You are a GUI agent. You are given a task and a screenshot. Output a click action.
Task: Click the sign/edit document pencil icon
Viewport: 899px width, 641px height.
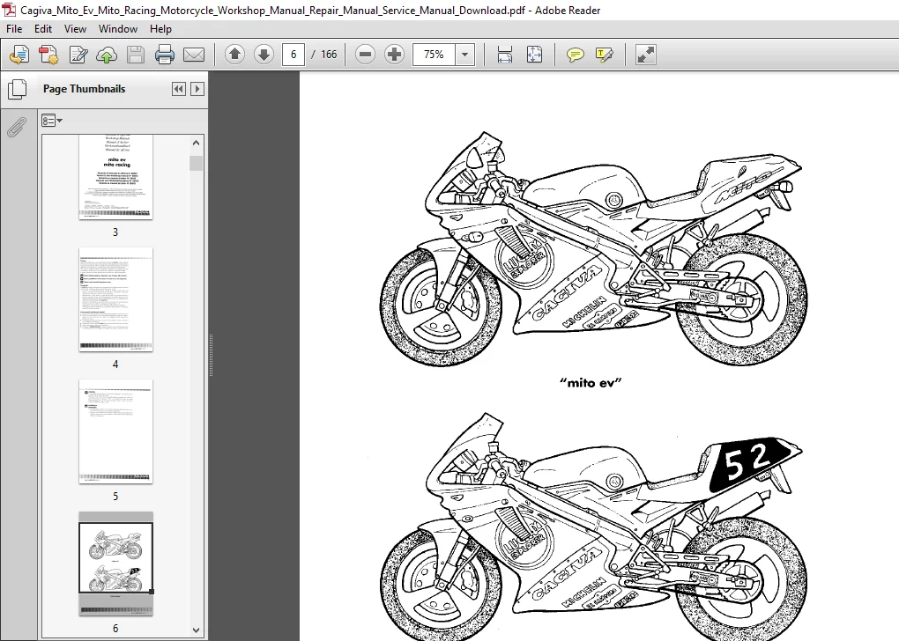click(78, 55)
